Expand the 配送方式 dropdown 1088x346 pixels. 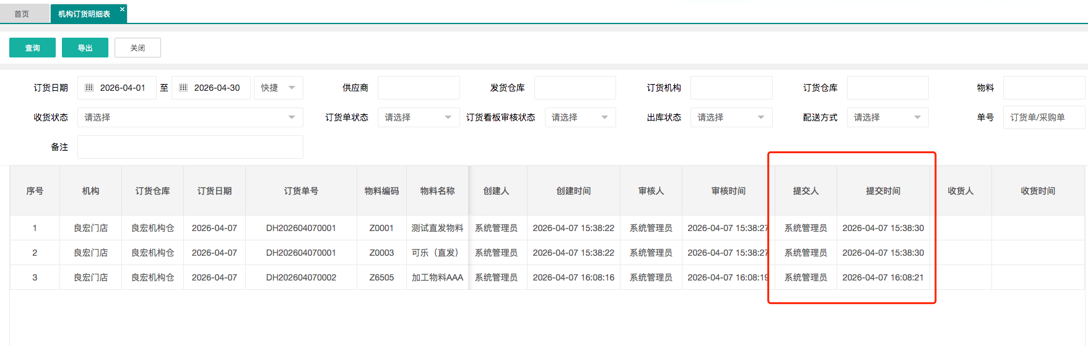point(888,117)
